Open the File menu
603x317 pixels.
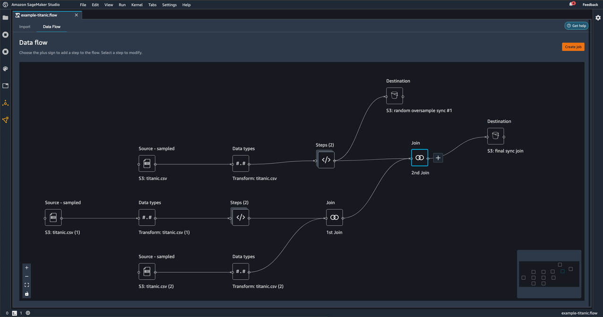point(83,5)
